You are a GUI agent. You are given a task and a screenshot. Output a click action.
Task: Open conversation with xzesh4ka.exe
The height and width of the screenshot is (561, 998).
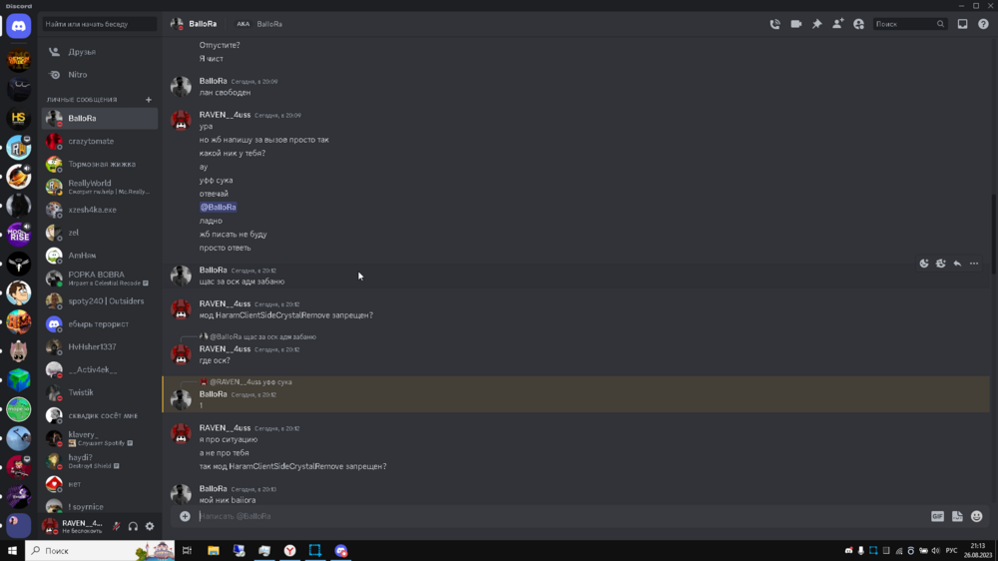tap(100, 210)
